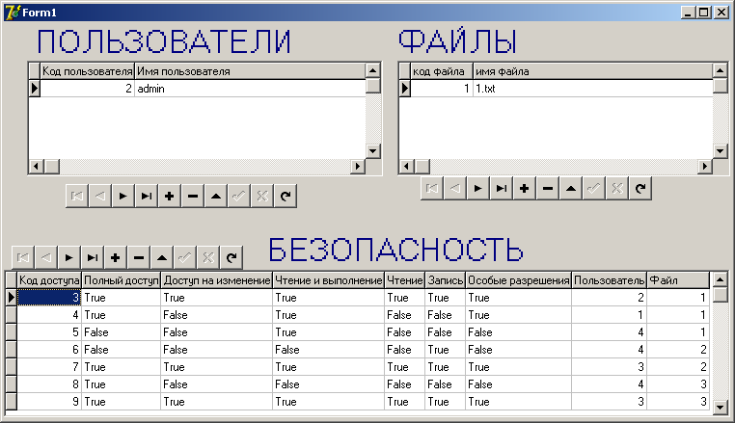Cancel edit in Пользователи navigator
The image size is (735, 423).
262,196
